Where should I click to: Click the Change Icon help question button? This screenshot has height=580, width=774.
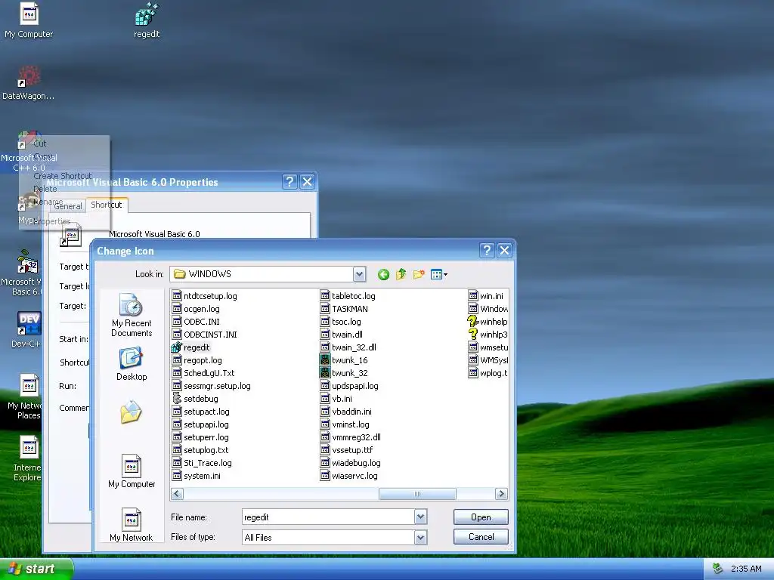point(487,251)
